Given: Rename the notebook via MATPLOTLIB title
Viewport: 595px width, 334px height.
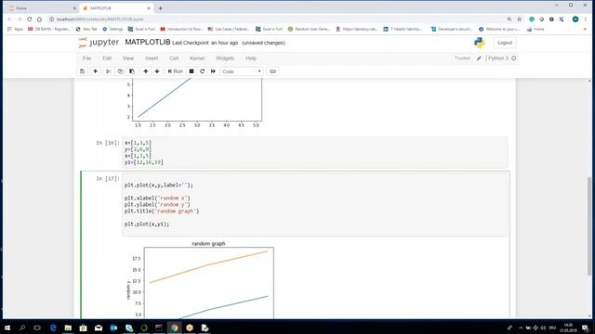Looking at the screenshot, I should (x=148, y=42).
